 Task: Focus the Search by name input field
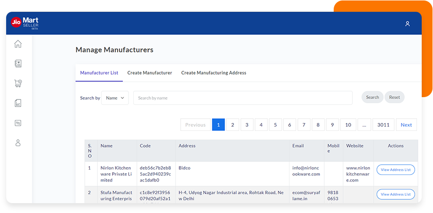tap(242, 98)
